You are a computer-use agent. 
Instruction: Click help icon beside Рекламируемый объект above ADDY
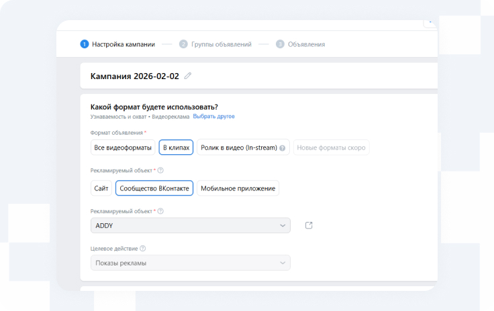coord(160,211)
